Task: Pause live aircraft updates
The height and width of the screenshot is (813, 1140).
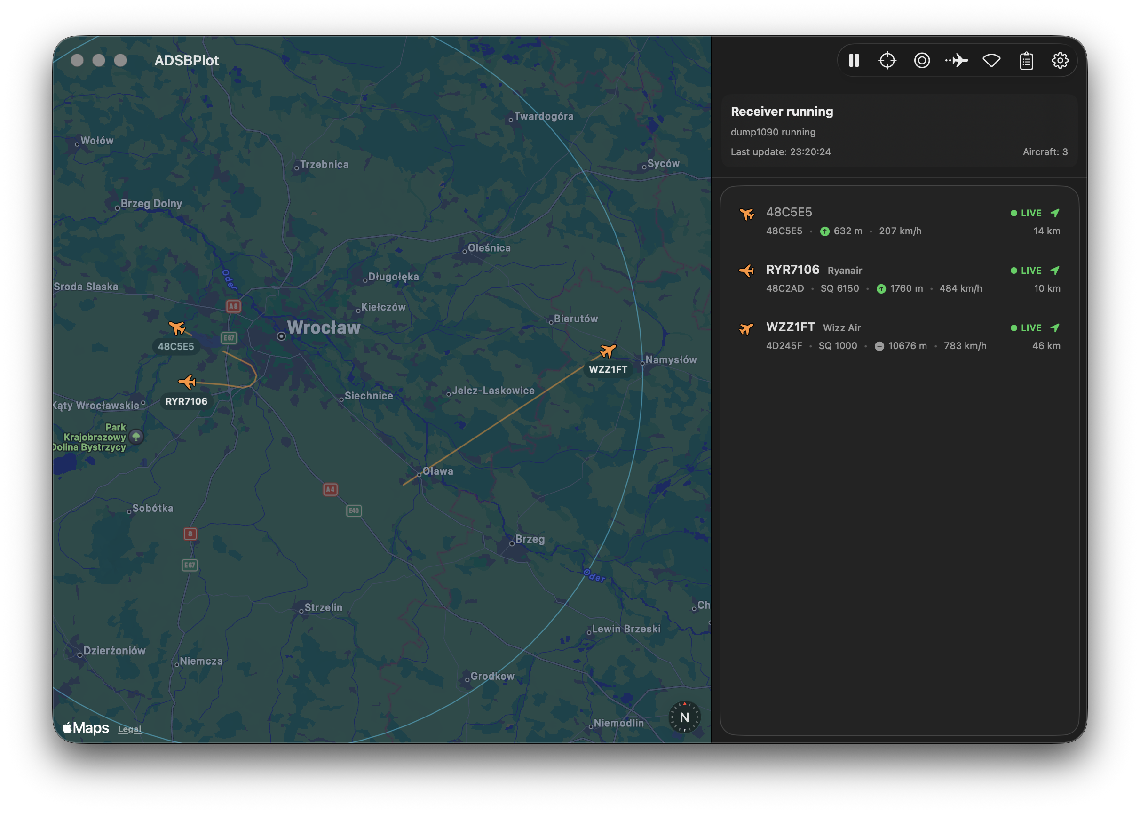Action: tap(853, 60)
